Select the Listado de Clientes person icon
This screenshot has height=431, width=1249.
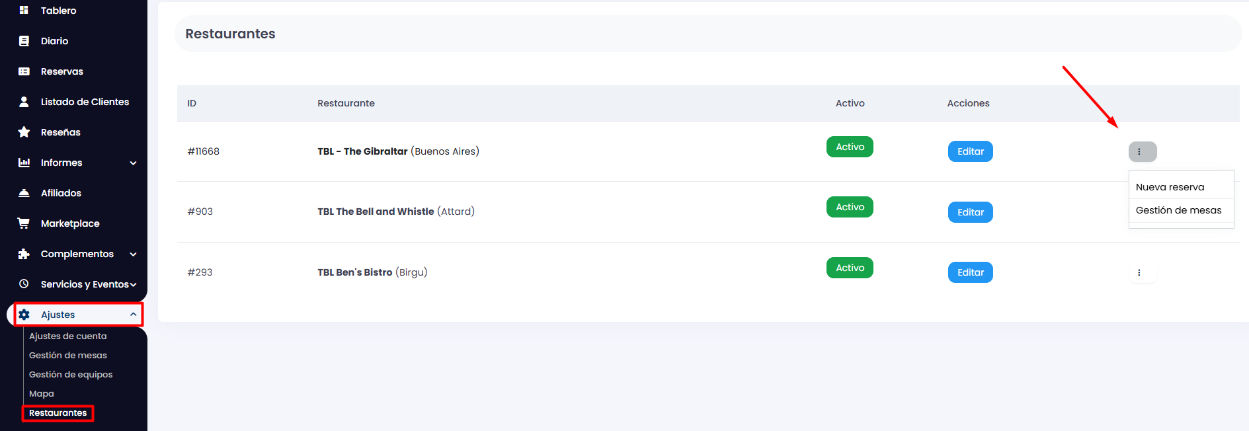(24, 102)
